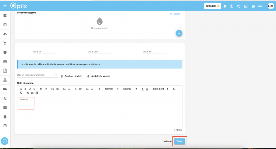Expand the GAG store dropdown
The width and height of the screenshot is (276, 149).
tap(261, 6)
